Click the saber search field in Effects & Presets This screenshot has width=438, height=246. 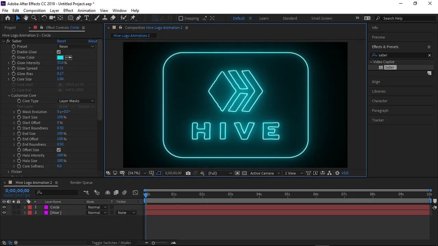[x=401, y=55]
